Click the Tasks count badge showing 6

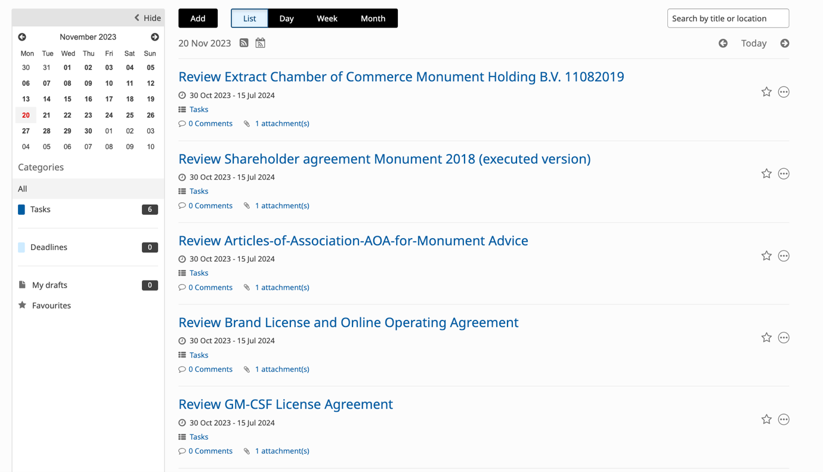point(150,209)
